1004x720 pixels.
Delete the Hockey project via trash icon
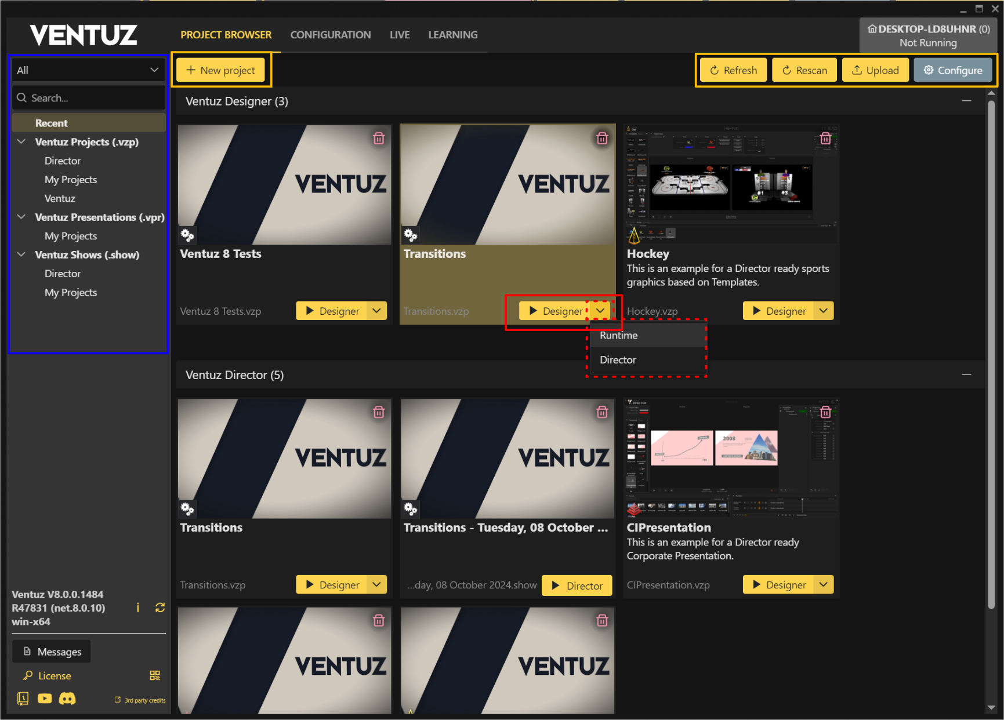point(825,139)
